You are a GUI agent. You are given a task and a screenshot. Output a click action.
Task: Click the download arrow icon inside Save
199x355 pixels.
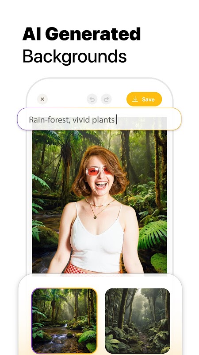coord(135,99)
